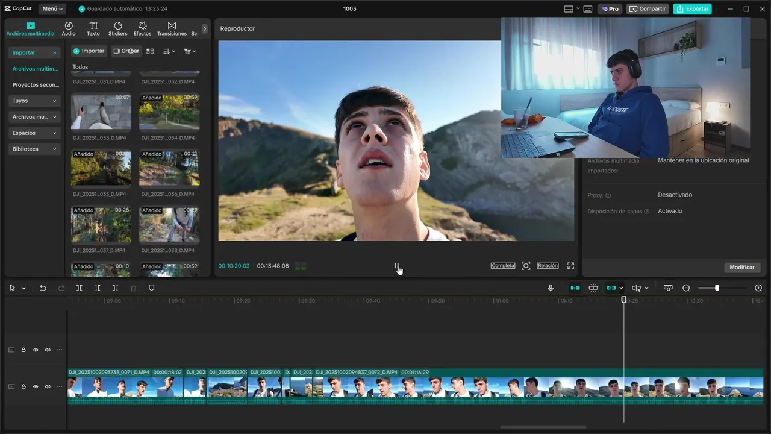The height and width of the screenshot is (434, 771).
Task: Toggle visibility eye of main video track
Action: [36, 386]
